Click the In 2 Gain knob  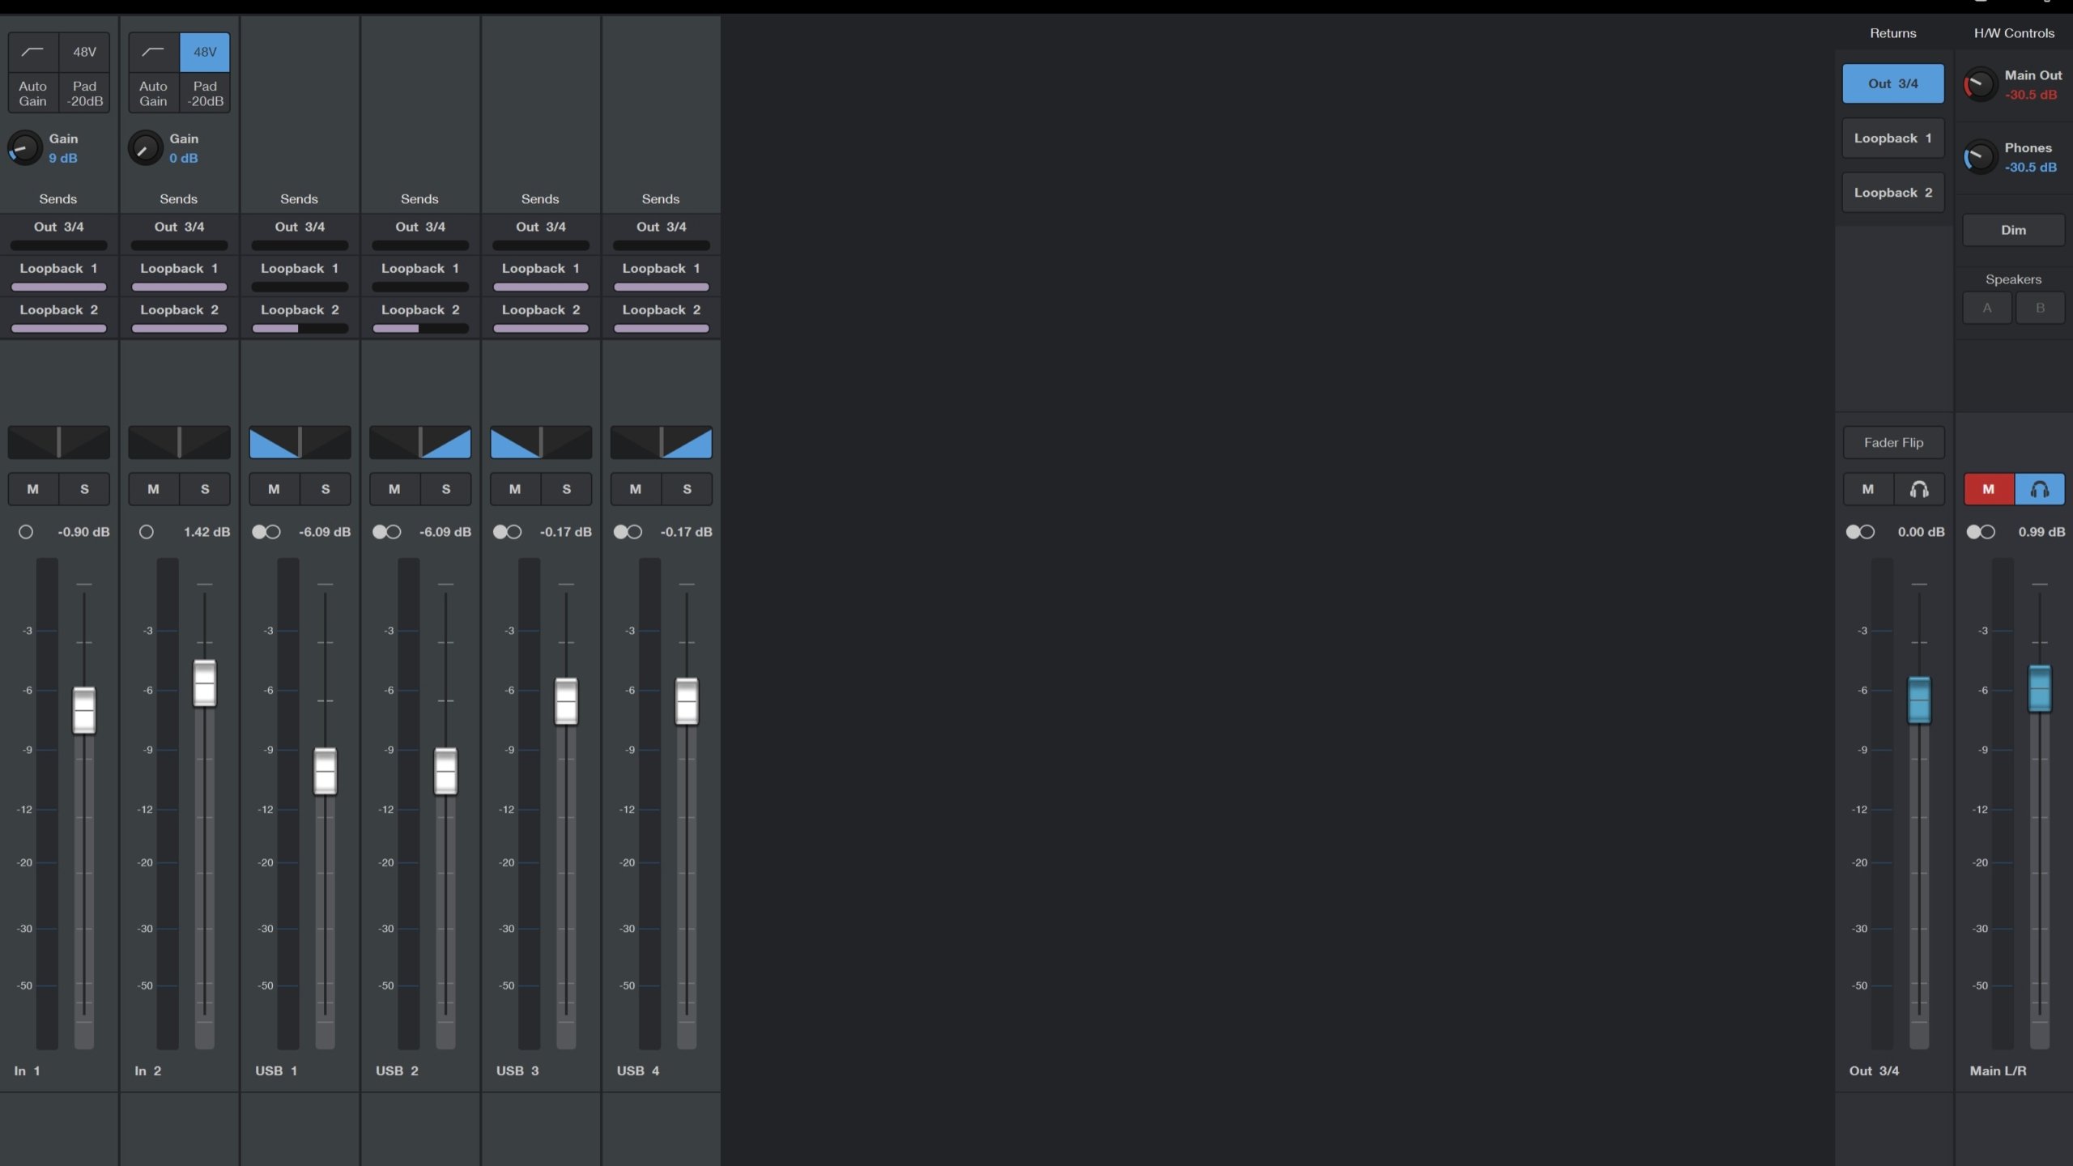tap(146, 148)
